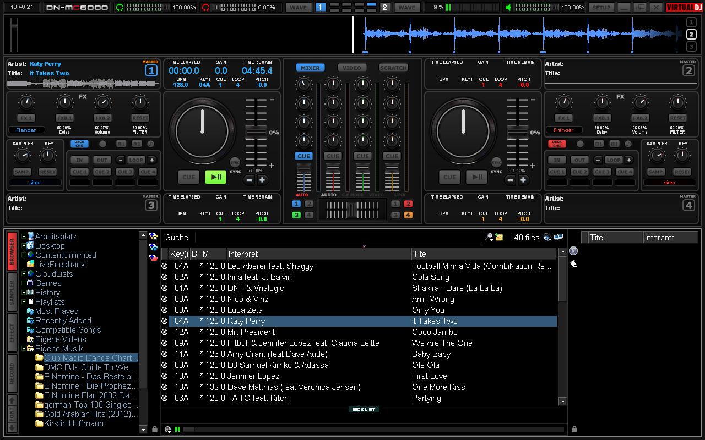The height and width of the screenshot is (440, 705).
Task: Click the eye icon next to 40 files
Action: [547, 237]
